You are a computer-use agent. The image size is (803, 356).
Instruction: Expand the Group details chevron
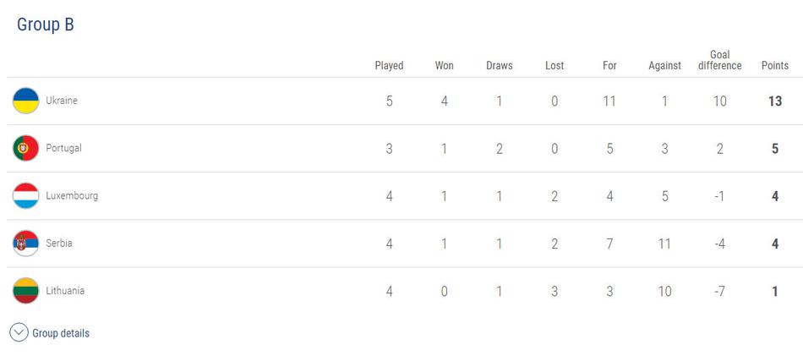[19, 332]
